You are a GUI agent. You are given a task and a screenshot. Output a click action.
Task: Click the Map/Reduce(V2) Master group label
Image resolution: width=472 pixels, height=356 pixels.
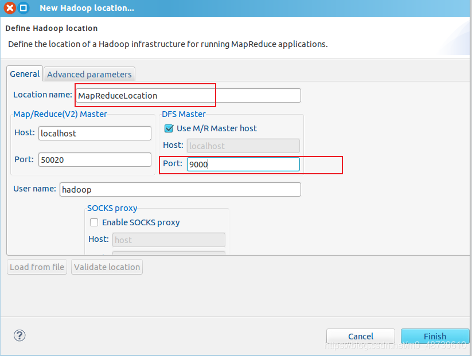[x=60, y=114]
